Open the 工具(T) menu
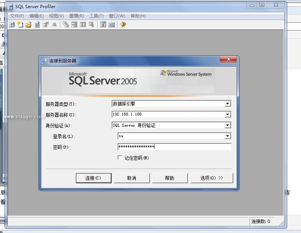 (96, 16)
